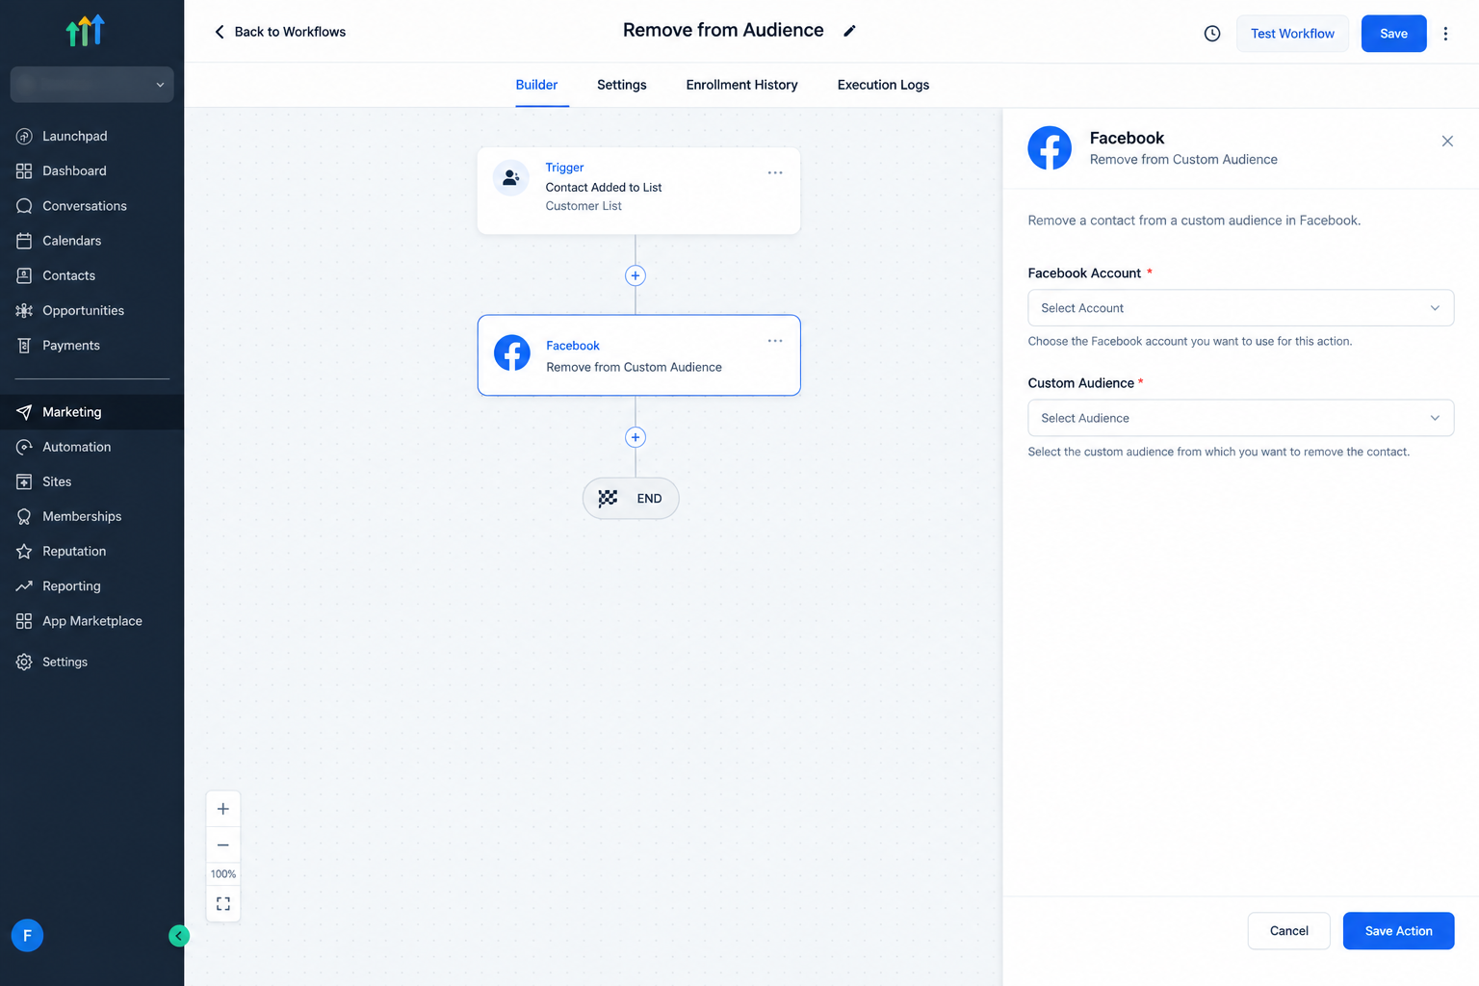The image size is (1479, 986).
Task: Zoom in on the workflow canvas
Action: 223,809
